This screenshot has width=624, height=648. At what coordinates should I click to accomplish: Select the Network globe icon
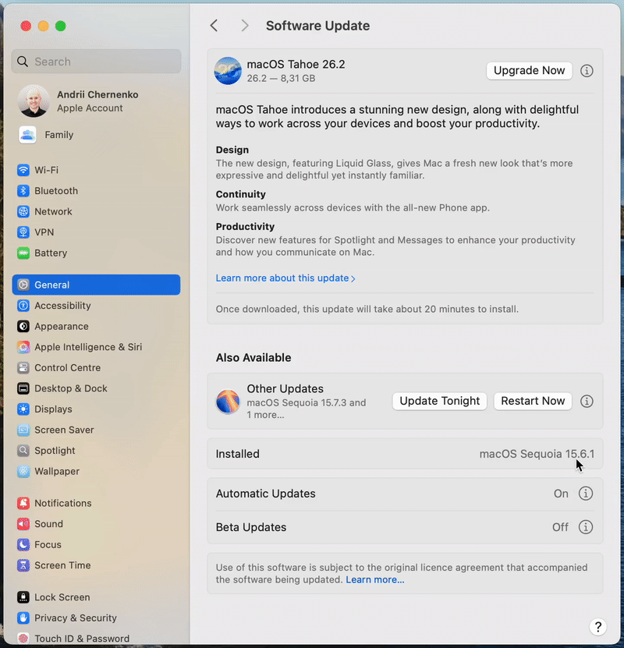pyautogui.click(x=23, y=211)
